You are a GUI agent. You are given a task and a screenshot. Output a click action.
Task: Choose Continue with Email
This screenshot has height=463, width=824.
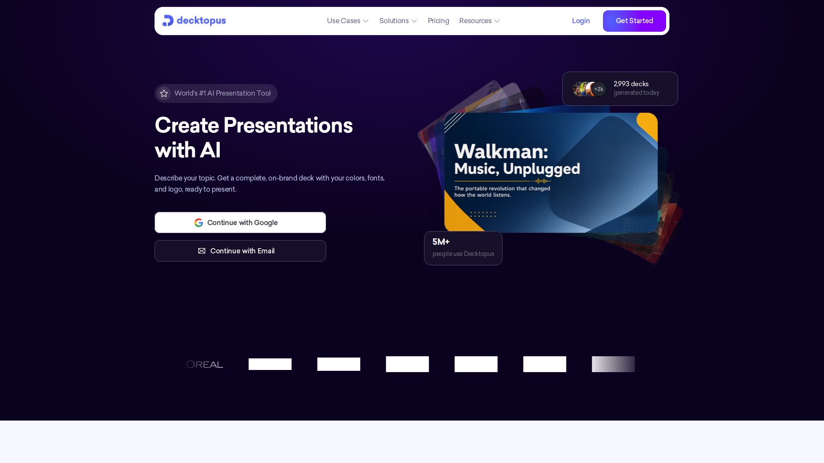(240, 251)
